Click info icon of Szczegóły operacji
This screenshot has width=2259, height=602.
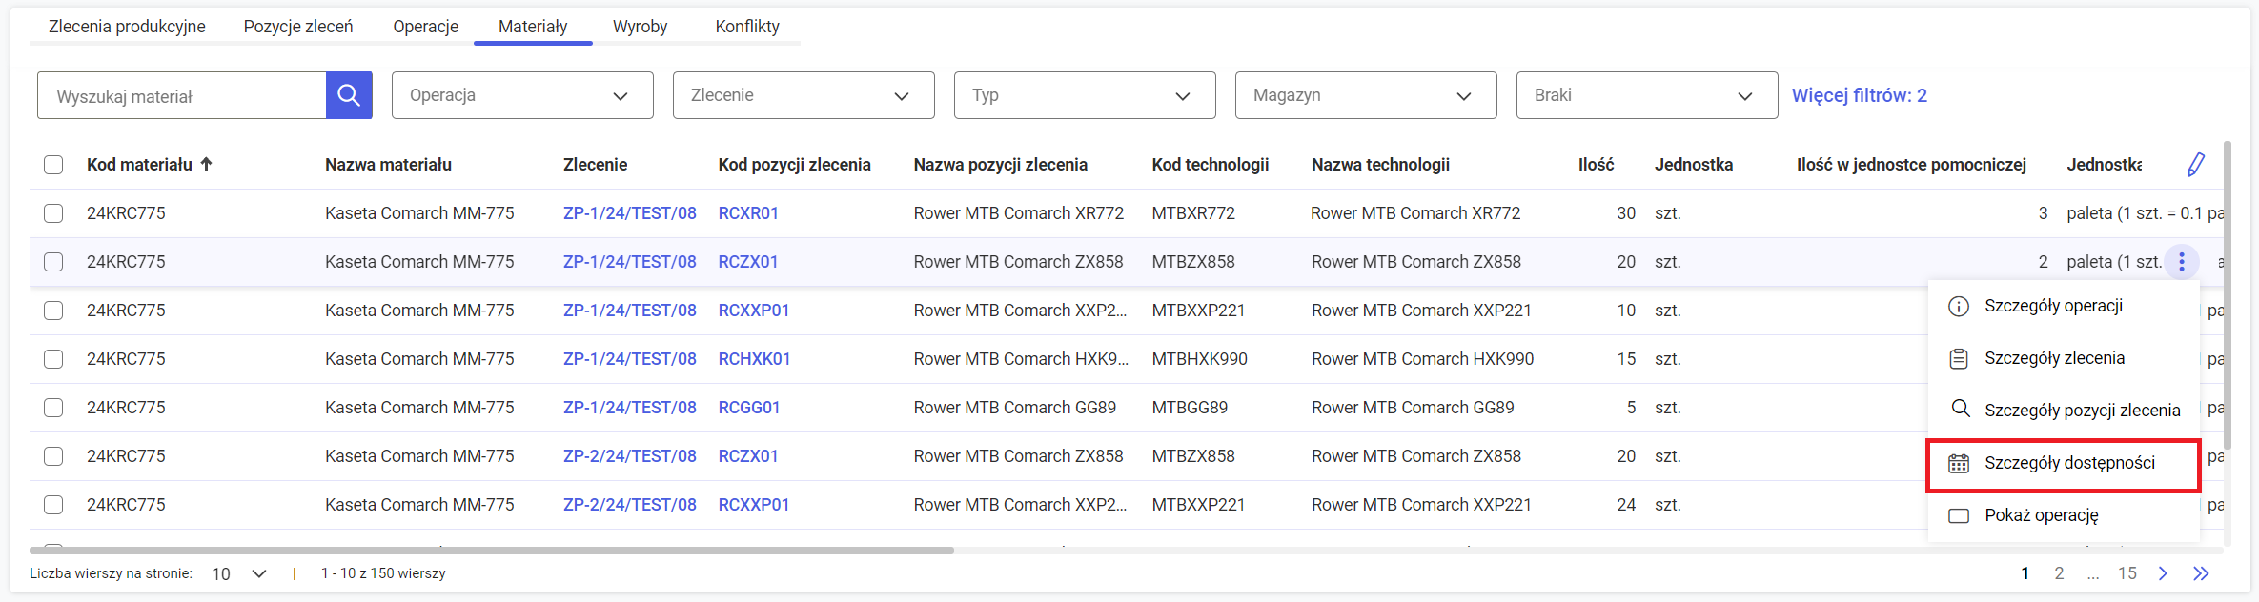[1959, 307]
